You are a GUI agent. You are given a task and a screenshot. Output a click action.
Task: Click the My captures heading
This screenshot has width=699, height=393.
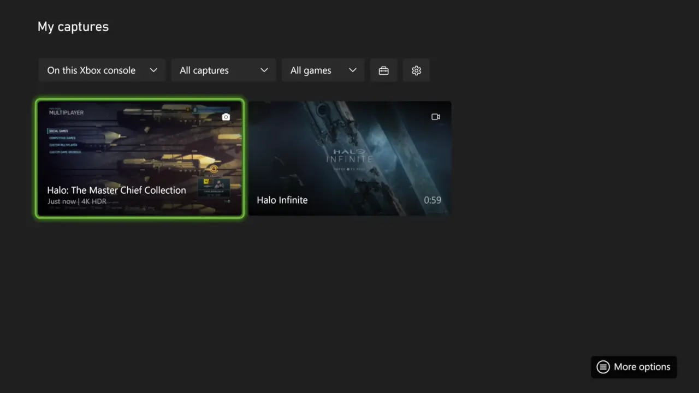[x=73, y=26]
